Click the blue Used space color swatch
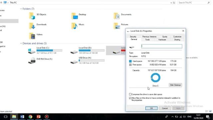Viewport: 213px width, 120px height. coord(130,61)
